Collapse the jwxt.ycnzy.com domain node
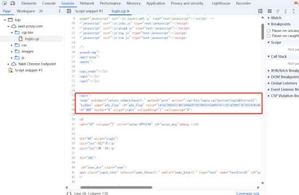This screenshot has height=195, width=299. click(x=9, y=26)
